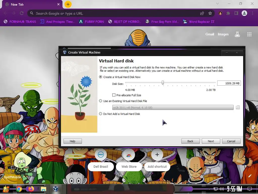Screen dimensions: 258x194
Task: Click the browser back arrow
Action: coord(6,13)
